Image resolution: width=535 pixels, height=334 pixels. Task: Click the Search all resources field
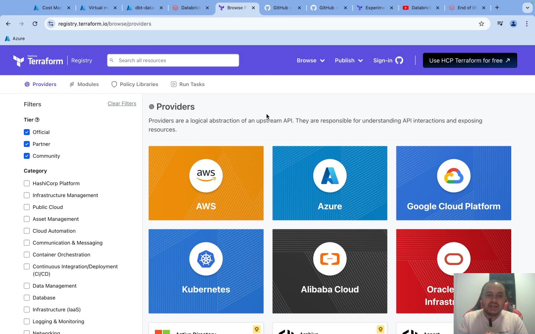tap(173, 60)
